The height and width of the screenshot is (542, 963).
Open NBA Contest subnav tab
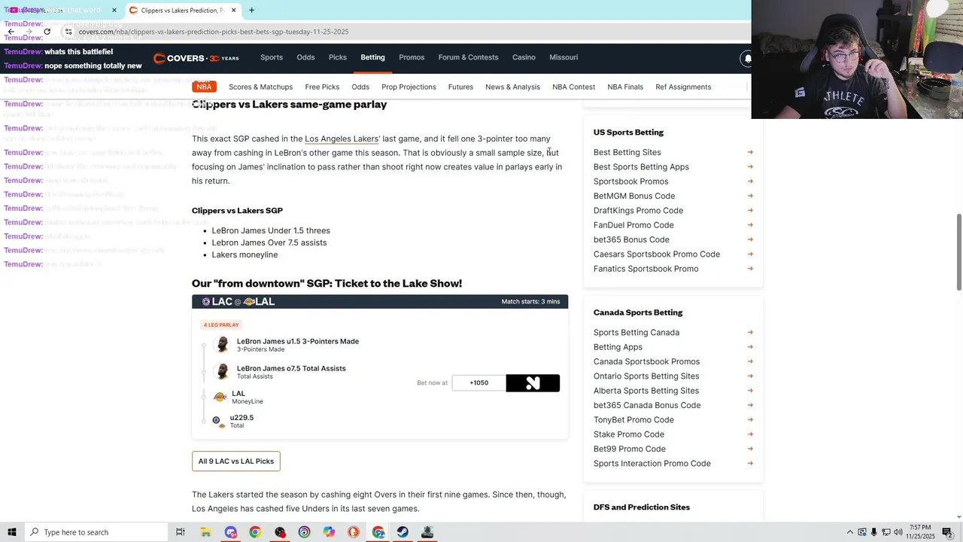click(573, 87)
